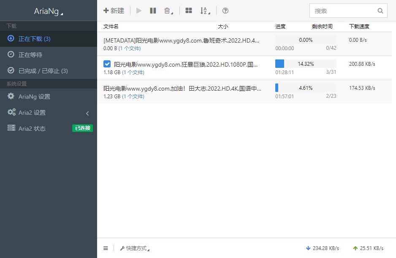Click the 14.32% progress bar

[x=306, y=64]
